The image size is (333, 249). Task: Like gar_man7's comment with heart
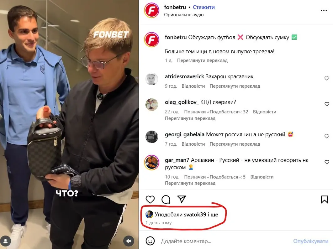[327, 162]
